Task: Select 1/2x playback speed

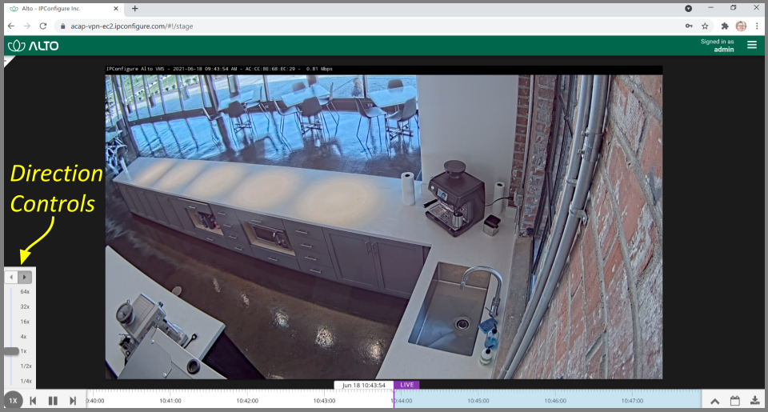Action: pyautogui.click(x=26, y=366)
